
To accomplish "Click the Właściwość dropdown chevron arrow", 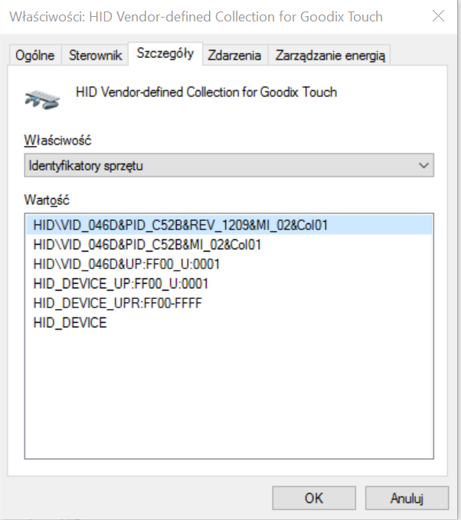I will click(x=423, y=165).
